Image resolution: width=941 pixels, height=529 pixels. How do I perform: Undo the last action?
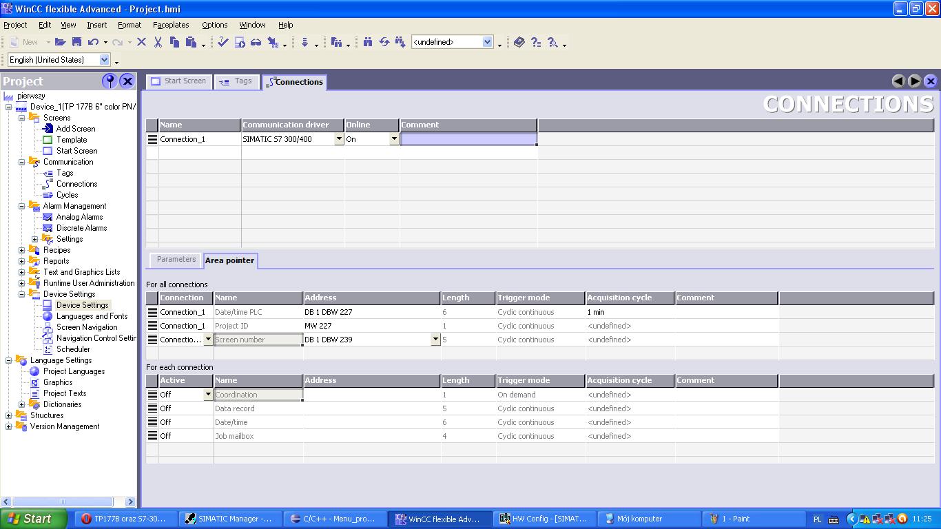93,42
